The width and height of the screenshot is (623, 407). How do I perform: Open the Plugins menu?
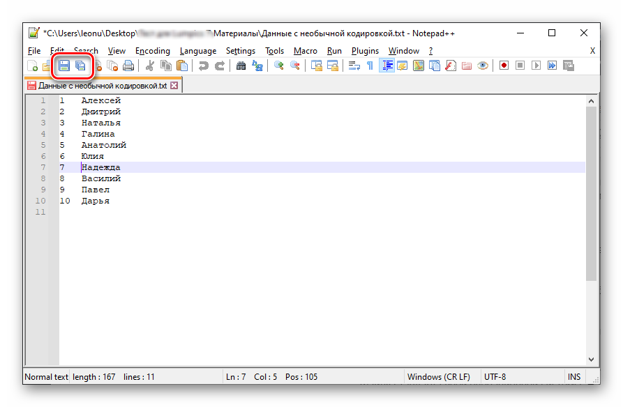(365, 51)
